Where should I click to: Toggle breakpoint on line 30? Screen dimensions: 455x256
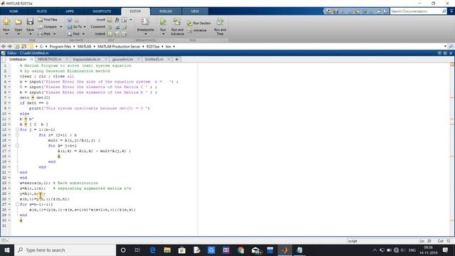[x=9, y=220]
